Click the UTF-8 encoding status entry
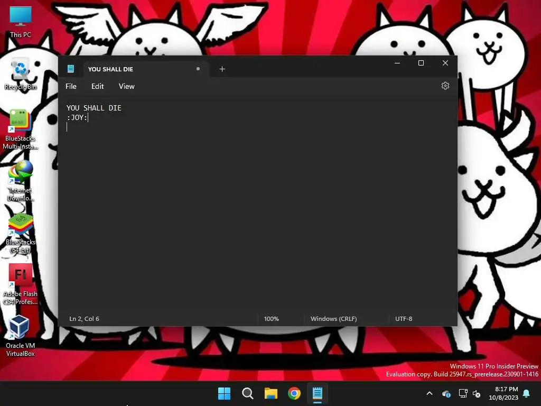Screen dimensions: 541x406 click(404, 319)
